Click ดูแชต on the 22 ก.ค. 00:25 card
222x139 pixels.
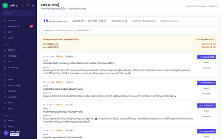click(x=206, y=63)
